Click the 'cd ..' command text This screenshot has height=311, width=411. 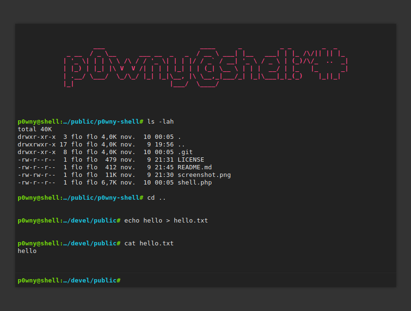[x=157, y=198]
